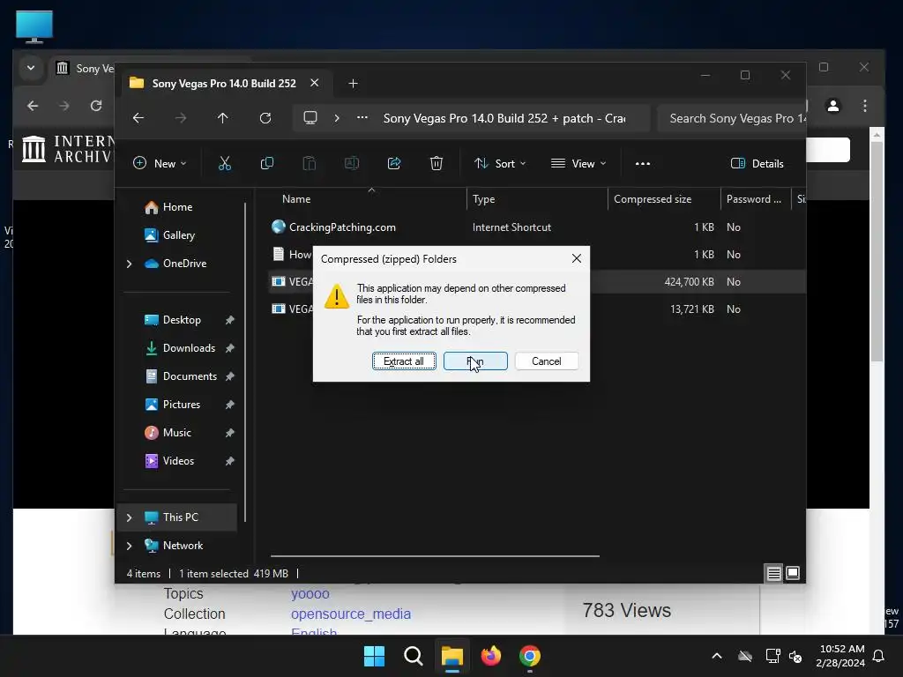The image size is (903, 677).
Task: Click the Run button in dialog
Action: click(475, 361)
